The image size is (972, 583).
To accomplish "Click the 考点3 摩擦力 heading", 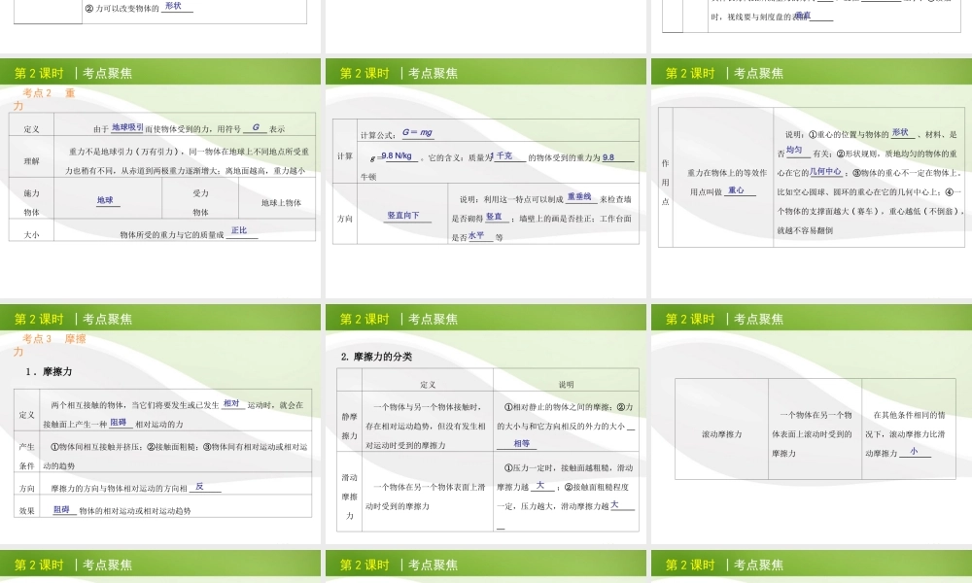I will pyautogui.click(x=50, y=345).
